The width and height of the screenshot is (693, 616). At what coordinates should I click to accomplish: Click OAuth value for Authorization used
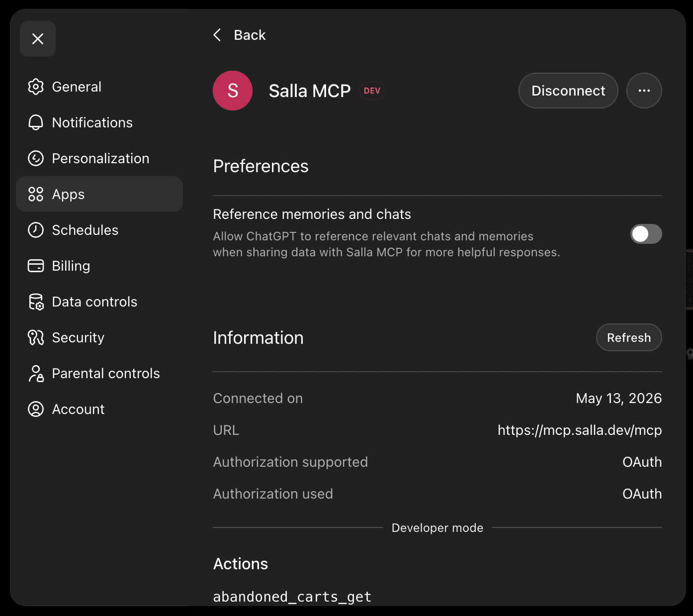[x=642, y=494]
